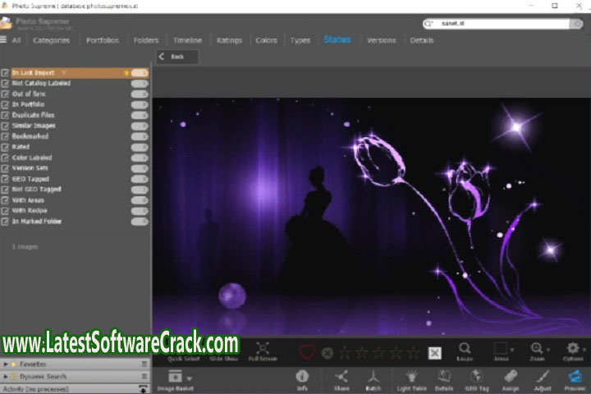The image size is (591, 394).
Task: Open the Types tab
Action: [300, 40]
